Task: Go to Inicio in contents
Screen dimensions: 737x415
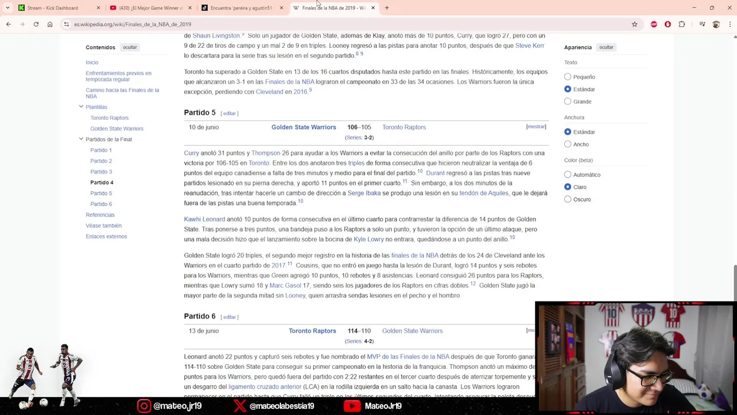Action: [92, 62]
